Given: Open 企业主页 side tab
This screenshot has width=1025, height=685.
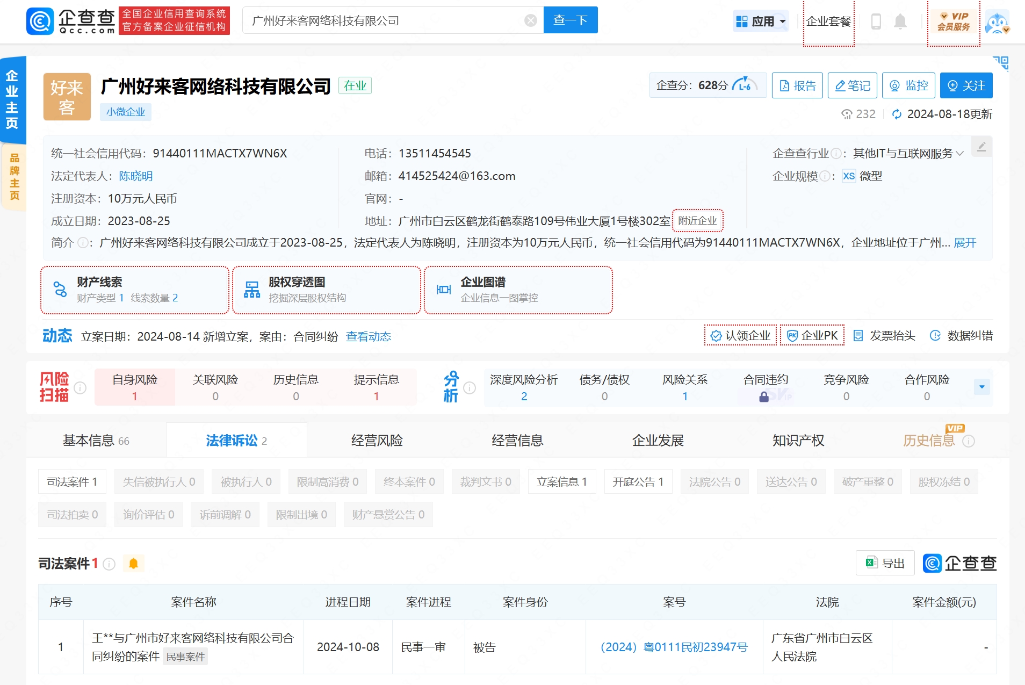Looking at the screenshot, I should (x=12, y=99).
